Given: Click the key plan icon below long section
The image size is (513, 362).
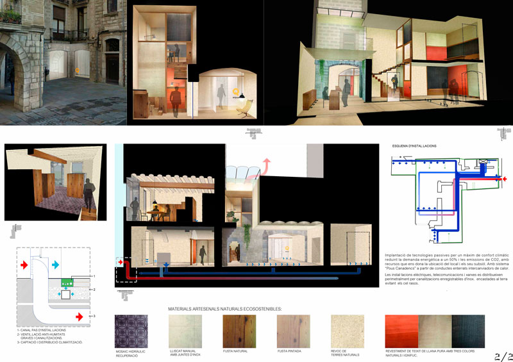Looking at the screenshot, I should (x=125, y=295).
